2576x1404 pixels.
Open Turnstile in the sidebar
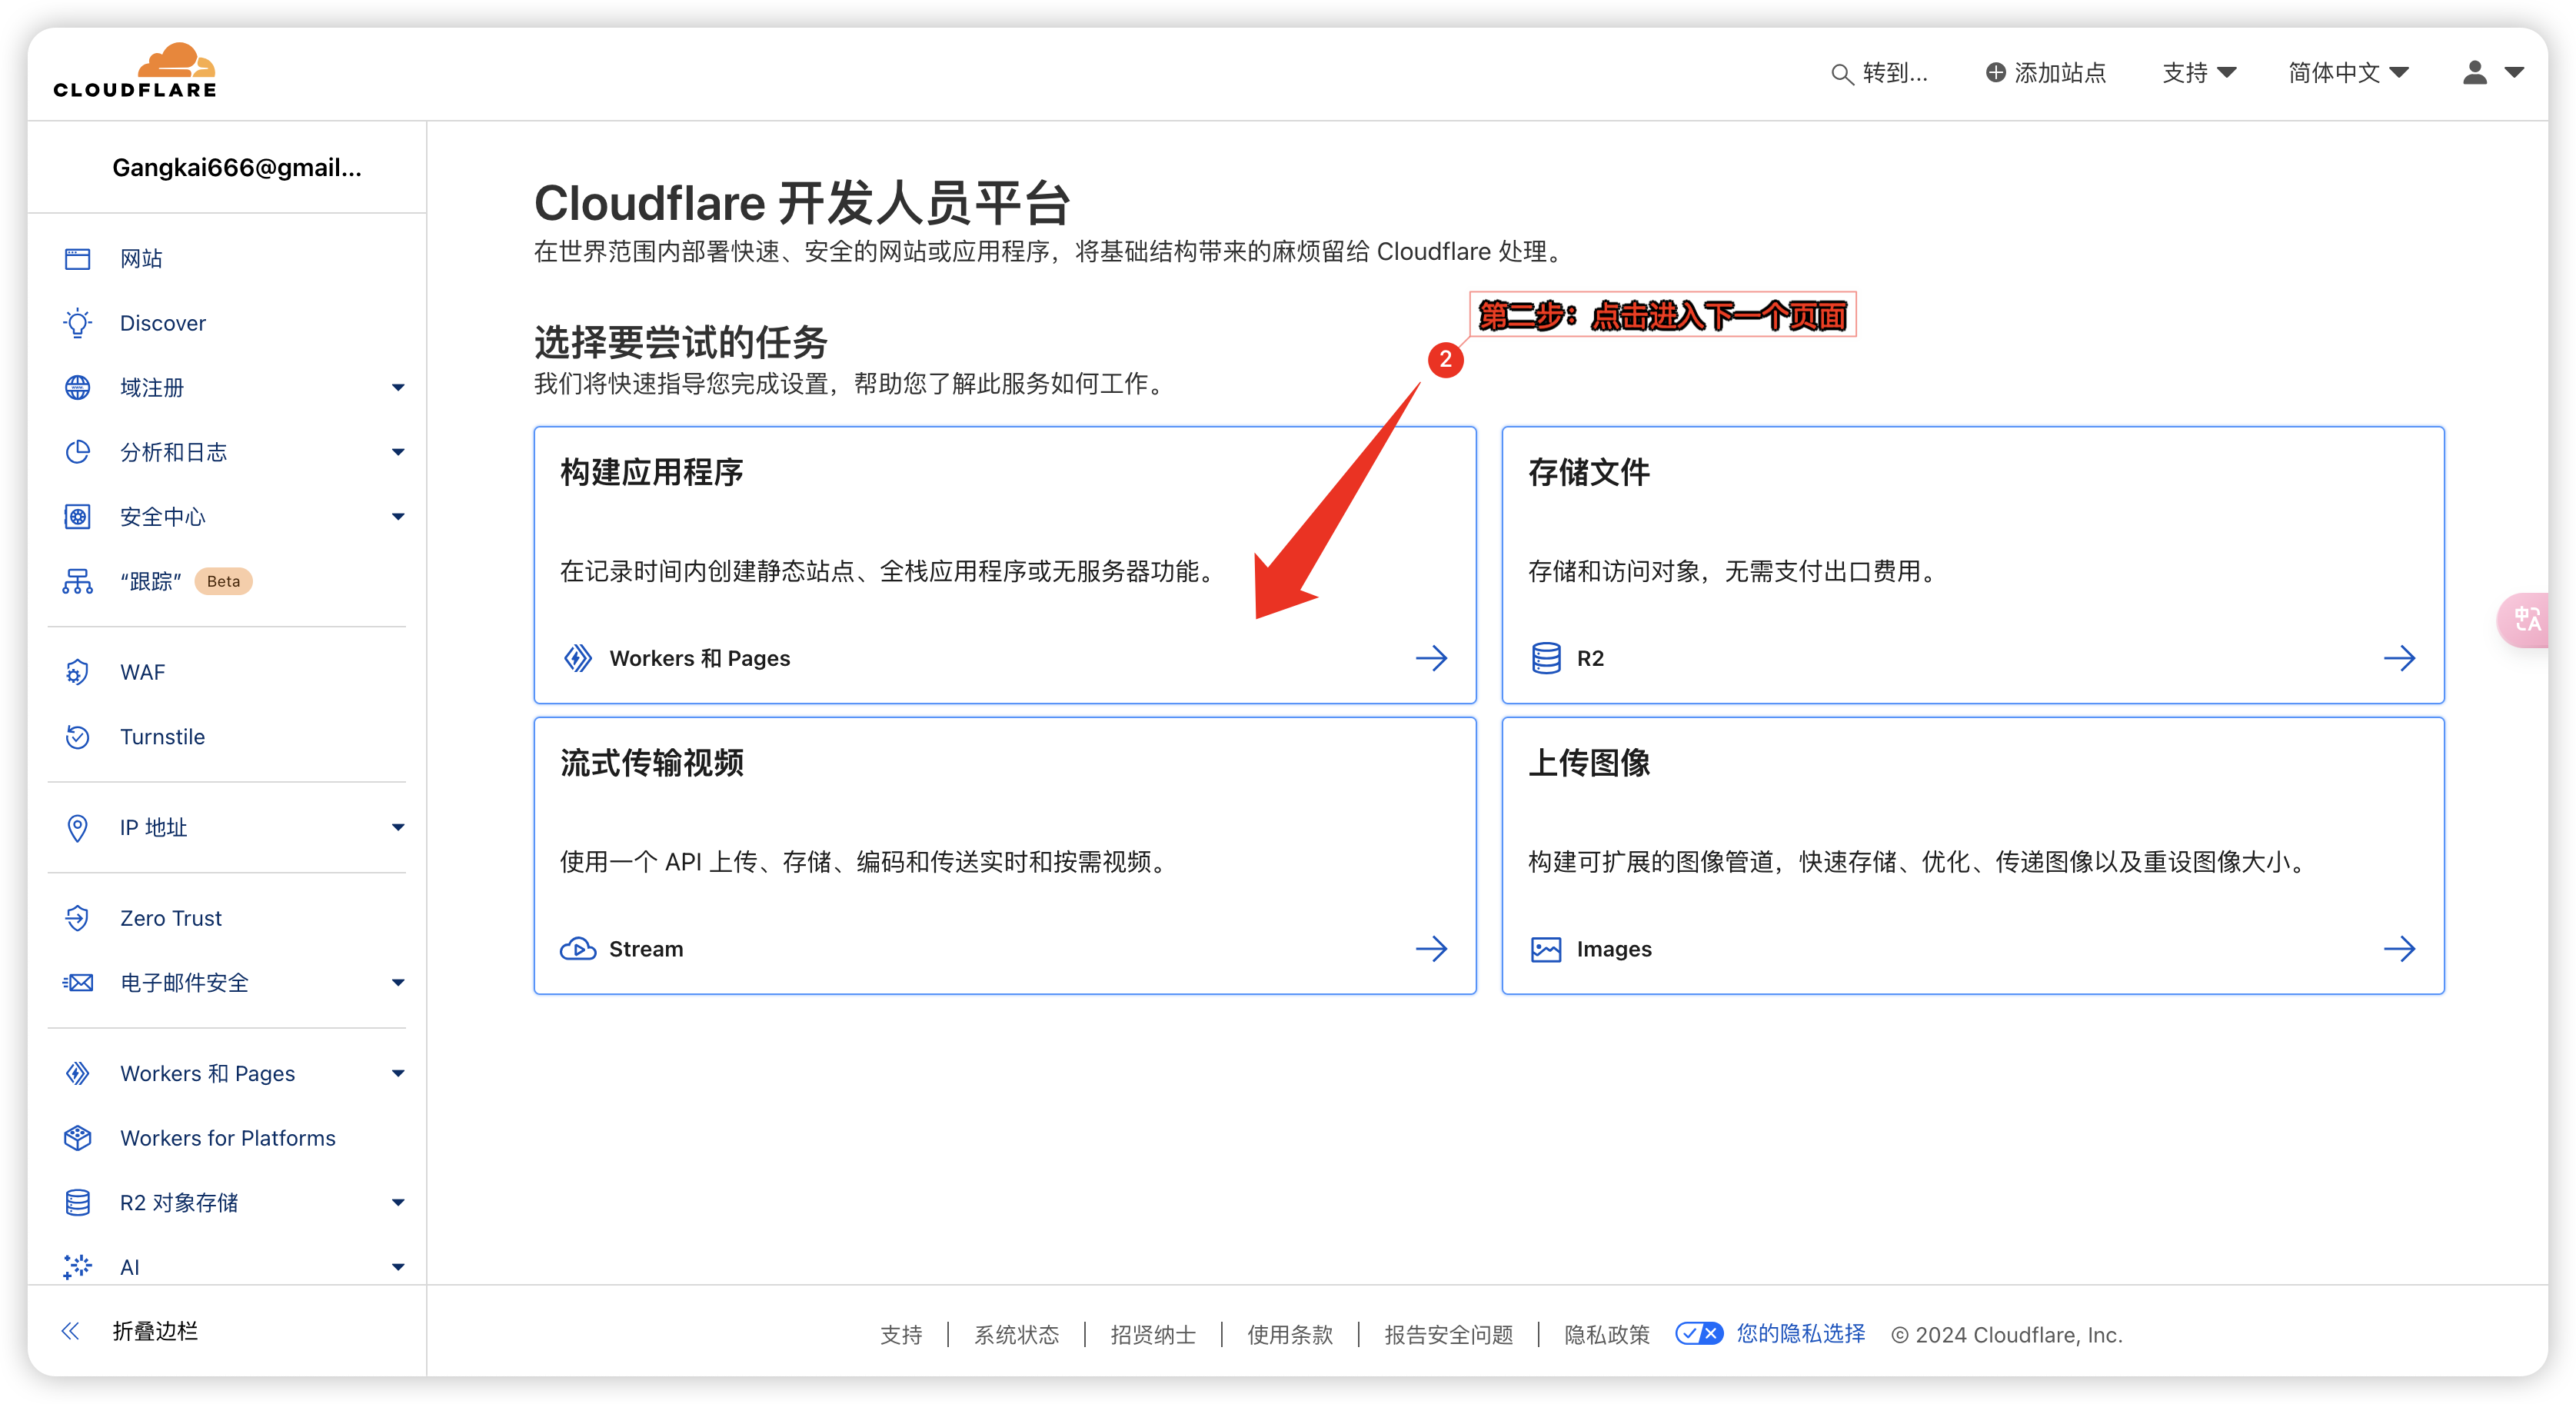tap(163, 737)
